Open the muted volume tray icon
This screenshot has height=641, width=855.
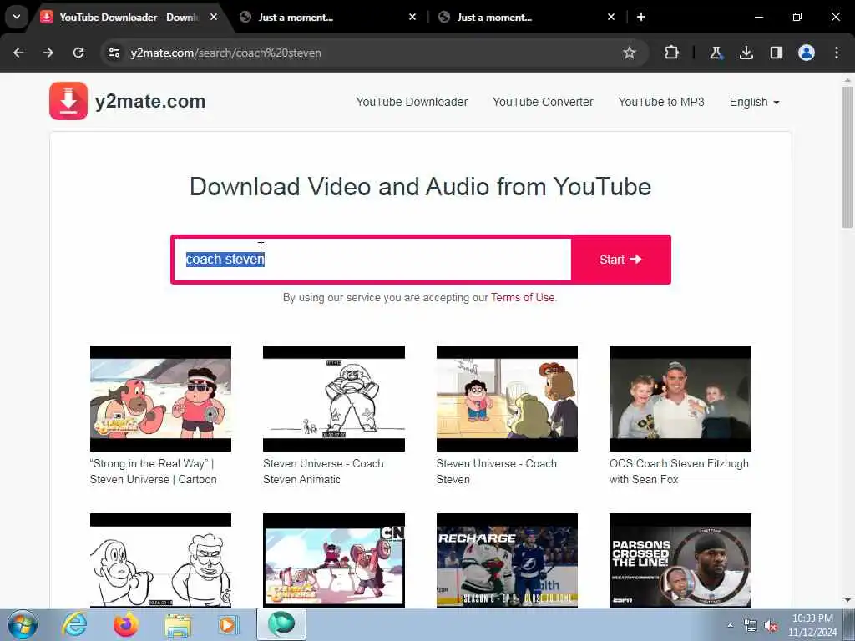point(771,626)
